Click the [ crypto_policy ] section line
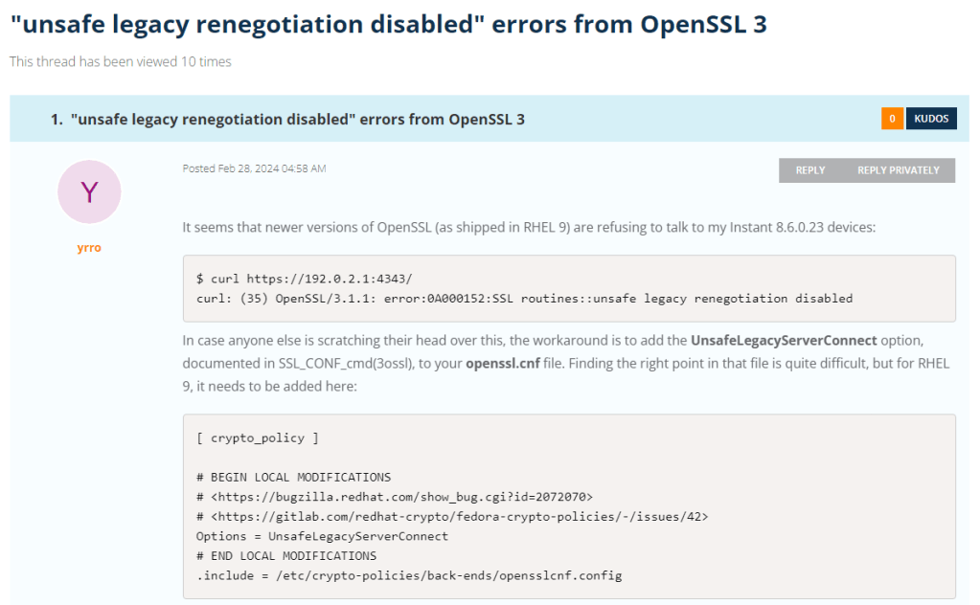This screenshot has height=605, width=980. coord(257,437)
